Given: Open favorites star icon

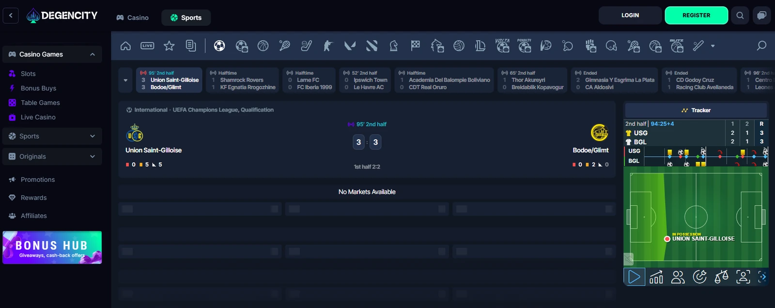Looking at the screenshot, I should coord(169,46).
